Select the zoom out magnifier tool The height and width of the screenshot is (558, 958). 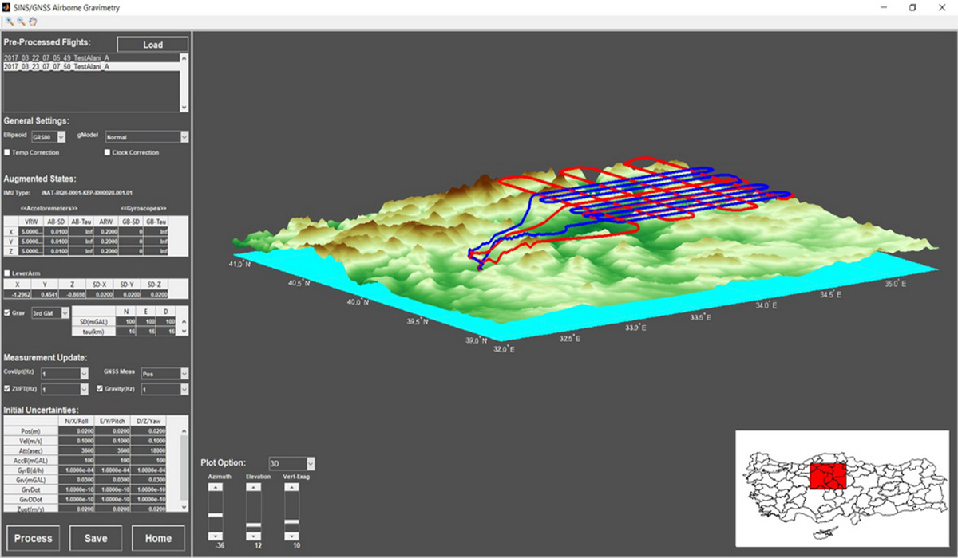pyautogui.click(x=20, y=22)
